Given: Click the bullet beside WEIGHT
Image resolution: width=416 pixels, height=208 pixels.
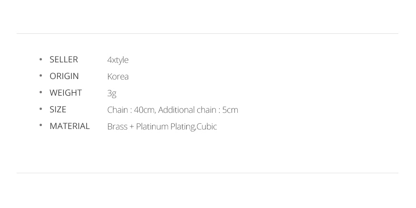Looking at the screenshot, I should pos(41,92).
